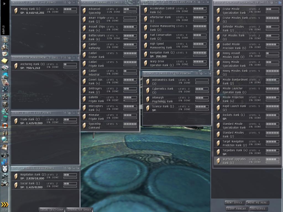
Task: Click the skill book icon beside Mining Rank
Action: tap(16, 11)
